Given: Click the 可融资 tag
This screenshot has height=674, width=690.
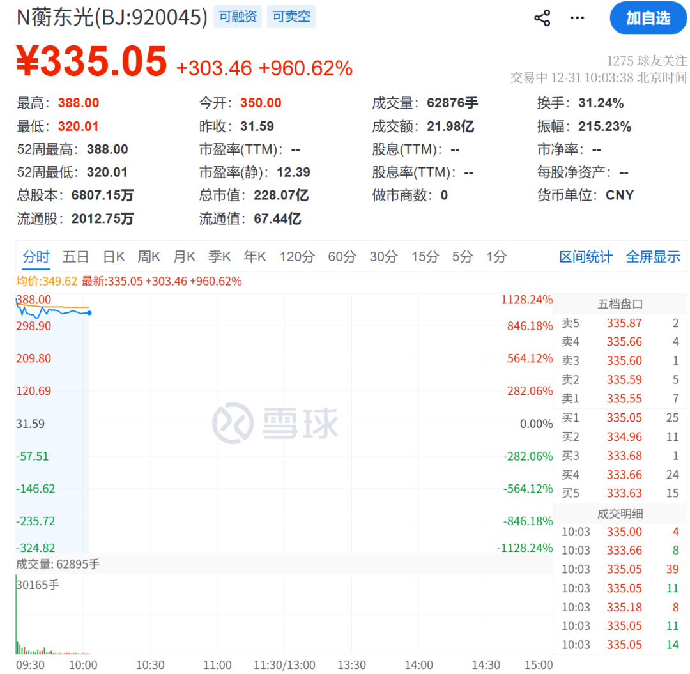Looking at the screenshot, I should [238, 17].
